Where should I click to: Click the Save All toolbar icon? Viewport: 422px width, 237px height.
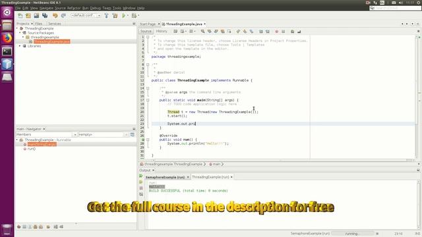45,16
